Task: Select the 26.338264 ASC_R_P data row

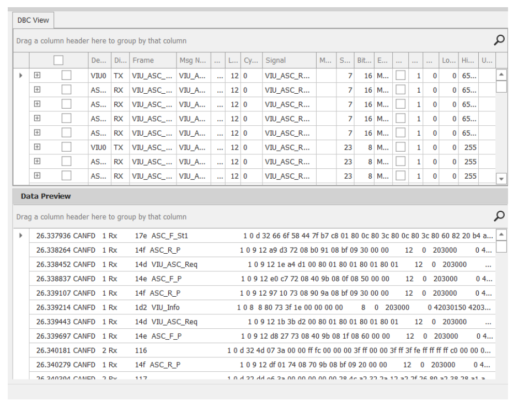Action: (x=262, y=250)
